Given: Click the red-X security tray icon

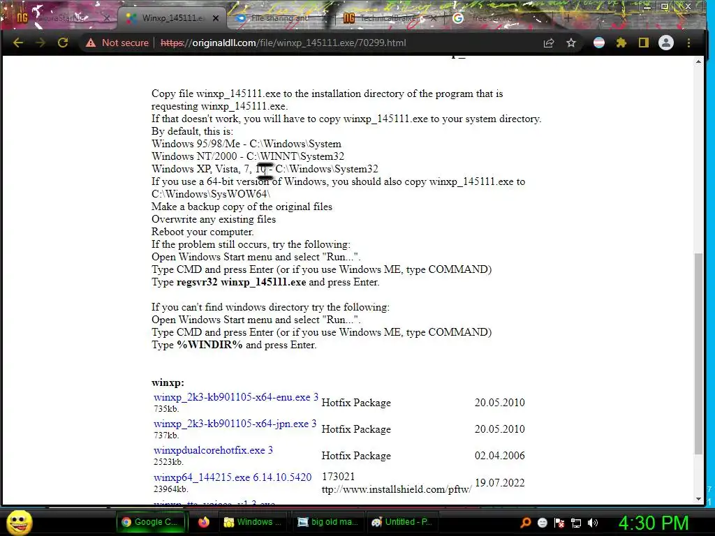Looking at the screenshot, I should pyautogui.click(x=559, y=523).
